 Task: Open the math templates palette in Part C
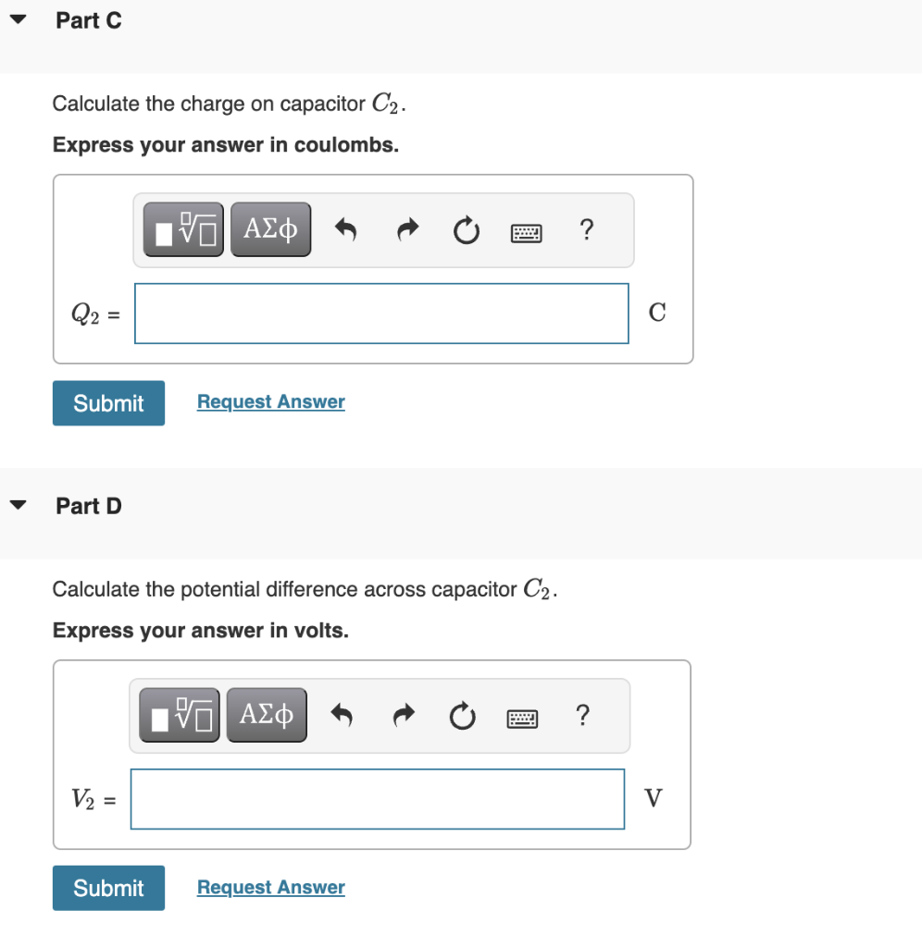pos(182,228)
